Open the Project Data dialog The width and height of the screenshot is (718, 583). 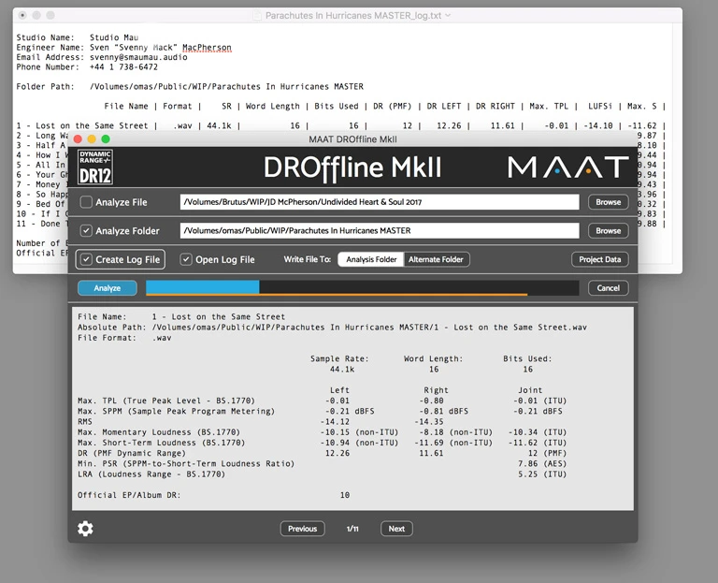tap(599, 259)
